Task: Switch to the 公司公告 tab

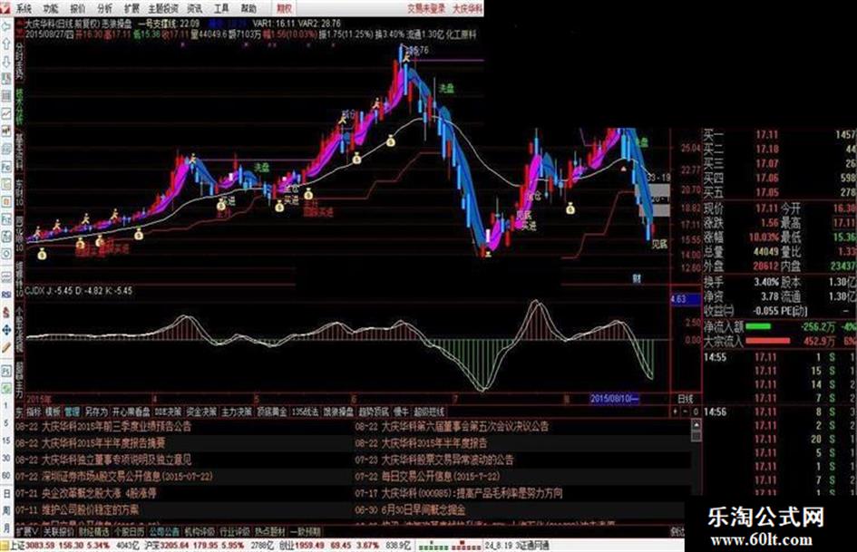Action: pyautogui.click(x=164, y=531)
